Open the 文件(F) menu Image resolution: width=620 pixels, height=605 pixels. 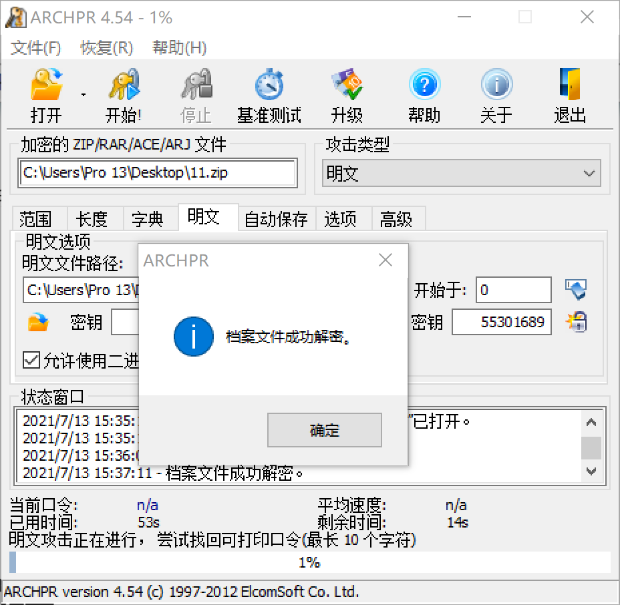(35, 48)
